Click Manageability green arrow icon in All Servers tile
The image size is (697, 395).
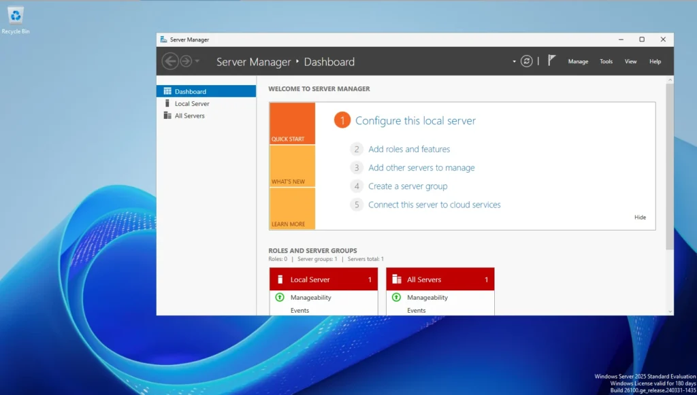coord(396,297)
